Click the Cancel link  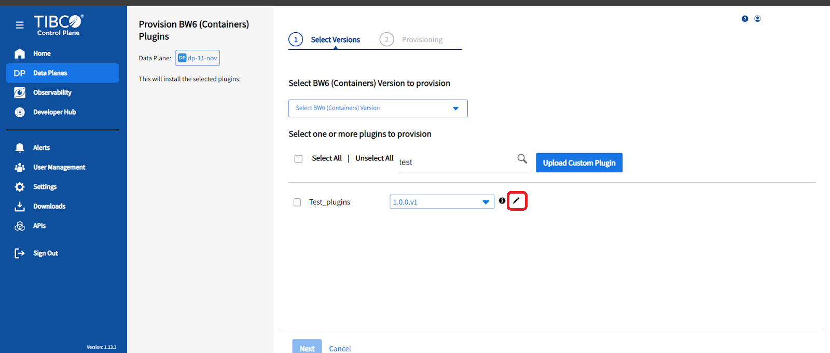(x=340, y=349)
